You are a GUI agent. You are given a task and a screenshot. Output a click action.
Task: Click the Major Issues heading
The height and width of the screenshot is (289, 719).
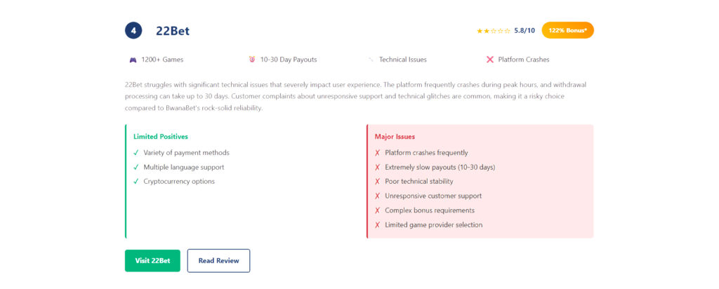pyautogui.click(x=395, y=137)
